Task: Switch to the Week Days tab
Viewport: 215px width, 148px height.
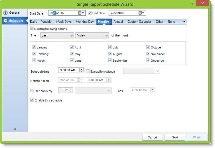Action: [64, 22]
